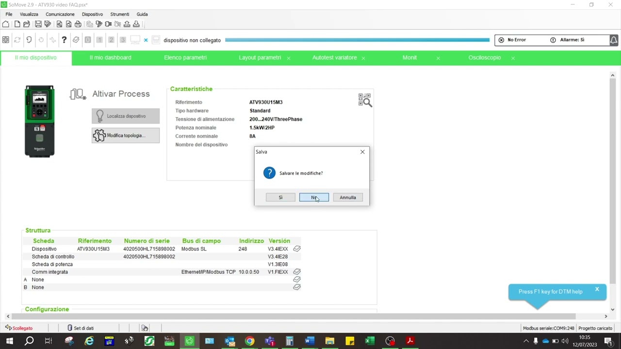Open Microsoft Word from the taskbar
Viewport: 621px width, 349px height.
click(x=310, y=341)
